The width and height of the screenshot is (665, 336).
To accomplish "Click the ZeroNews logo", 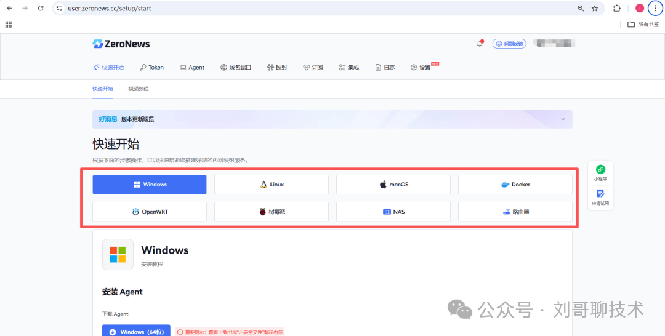I will (x=121, y=44).
